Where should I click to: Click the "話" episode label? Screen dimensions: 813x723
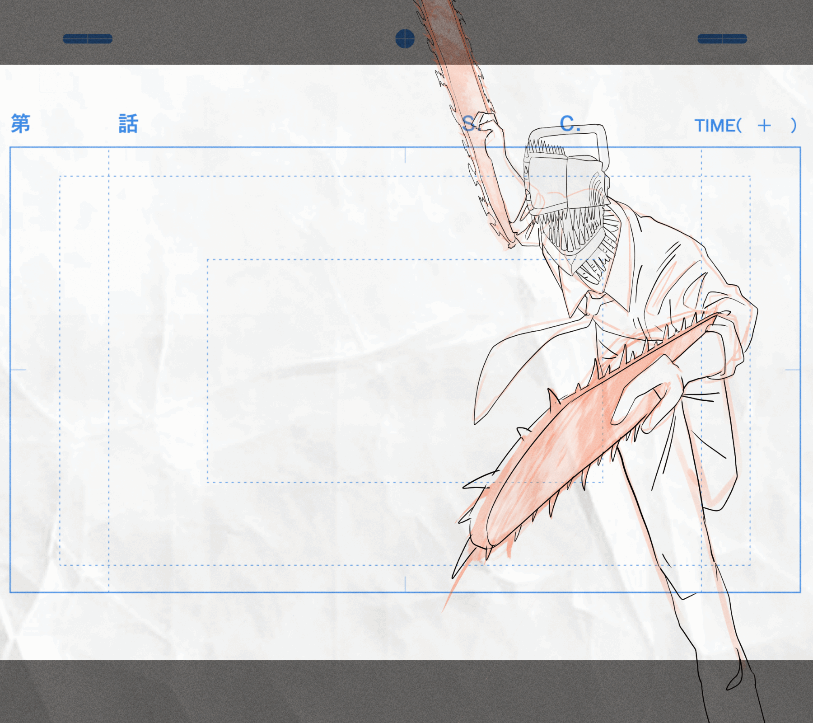pos(128,123)
